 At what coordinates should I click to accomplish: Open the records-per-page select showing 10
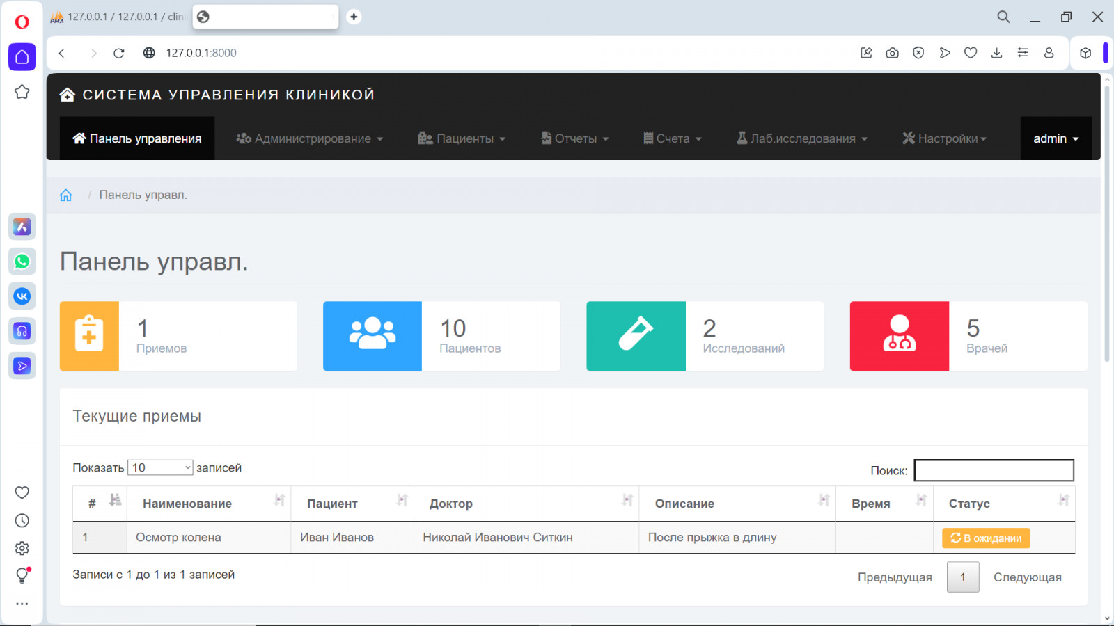[160, 467]
